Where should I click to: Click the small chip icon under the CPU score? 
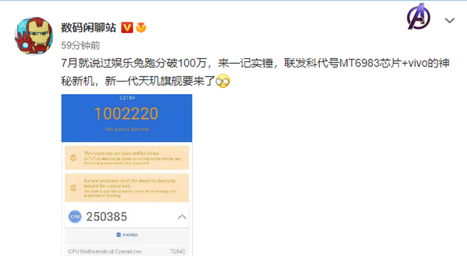point(118,235)
